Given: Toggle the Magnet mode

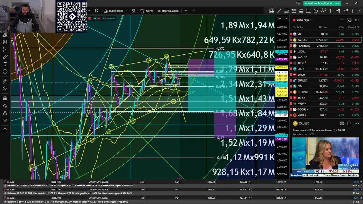Looking at the screenshot, I should (5, 98).
